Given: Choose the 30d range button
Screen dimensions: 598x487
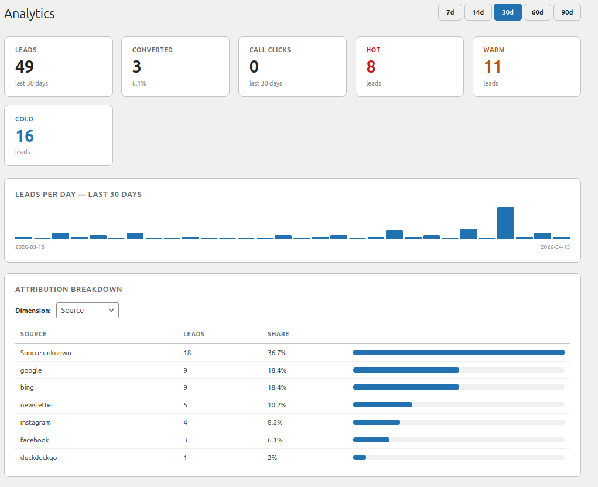Looking at the screenshot, I should pos(508,12).
